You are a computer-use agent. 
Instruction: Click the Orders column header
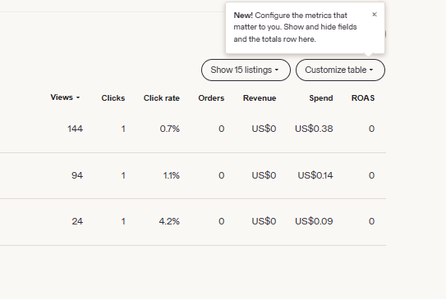211,98
